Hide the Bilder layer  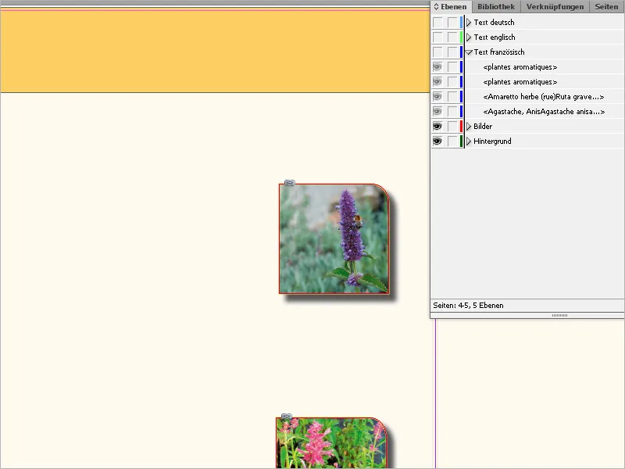437,127
